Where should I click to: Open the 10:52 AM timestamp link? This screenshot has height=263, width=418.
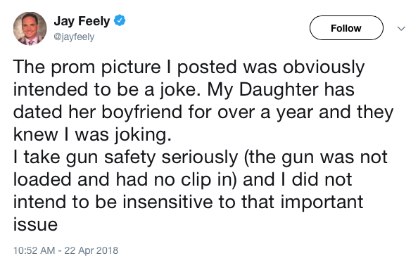pos(34,250)
